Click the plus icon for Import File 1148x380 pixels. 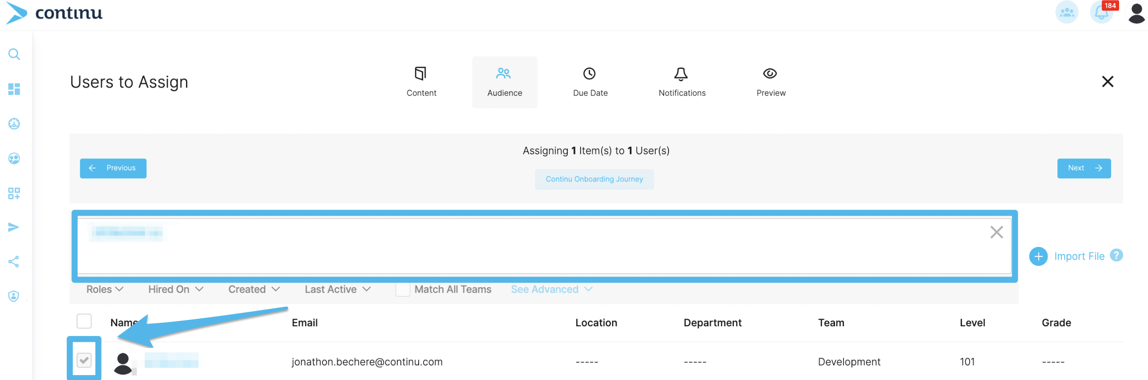[x=1038, y=256]
